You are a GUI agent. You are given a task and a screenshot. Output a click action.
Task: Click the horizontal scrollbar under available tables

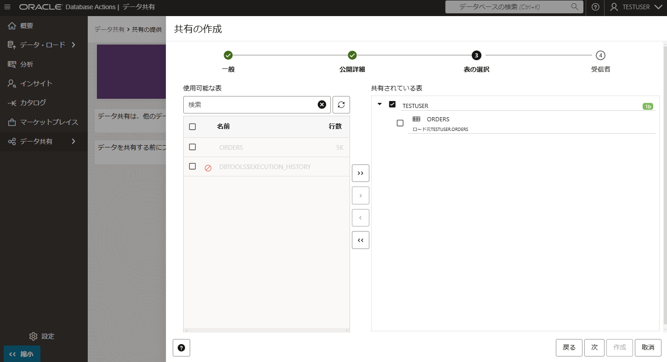coord(266,330)
